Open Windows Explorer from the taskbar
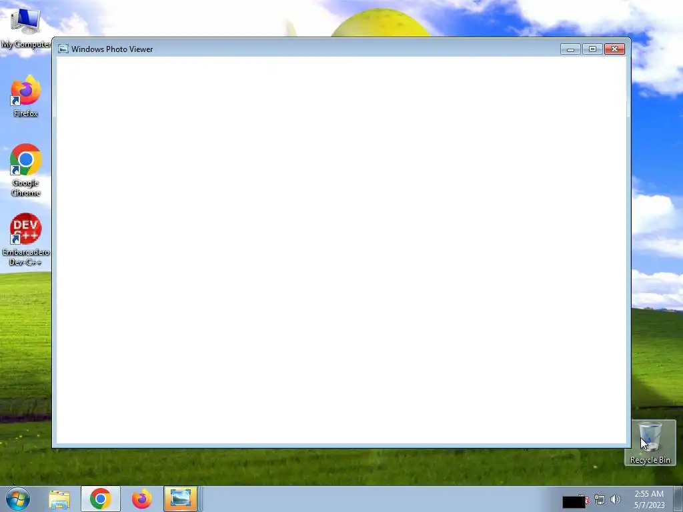The height and width of the screenshot is (512, 683). pos(59,499)
